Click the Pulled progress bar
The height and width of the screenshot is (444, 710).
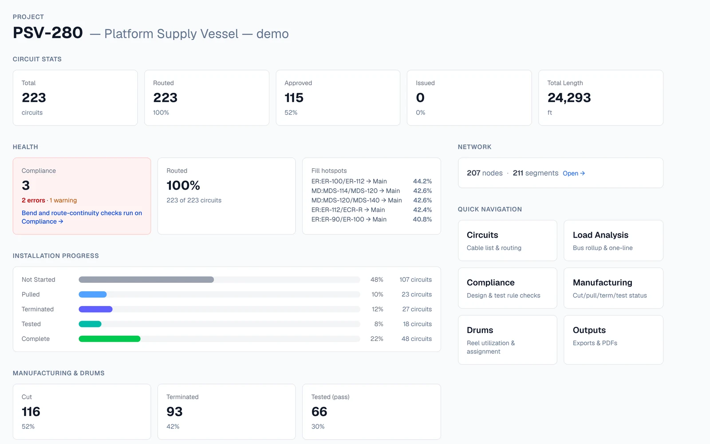(219, 294)
